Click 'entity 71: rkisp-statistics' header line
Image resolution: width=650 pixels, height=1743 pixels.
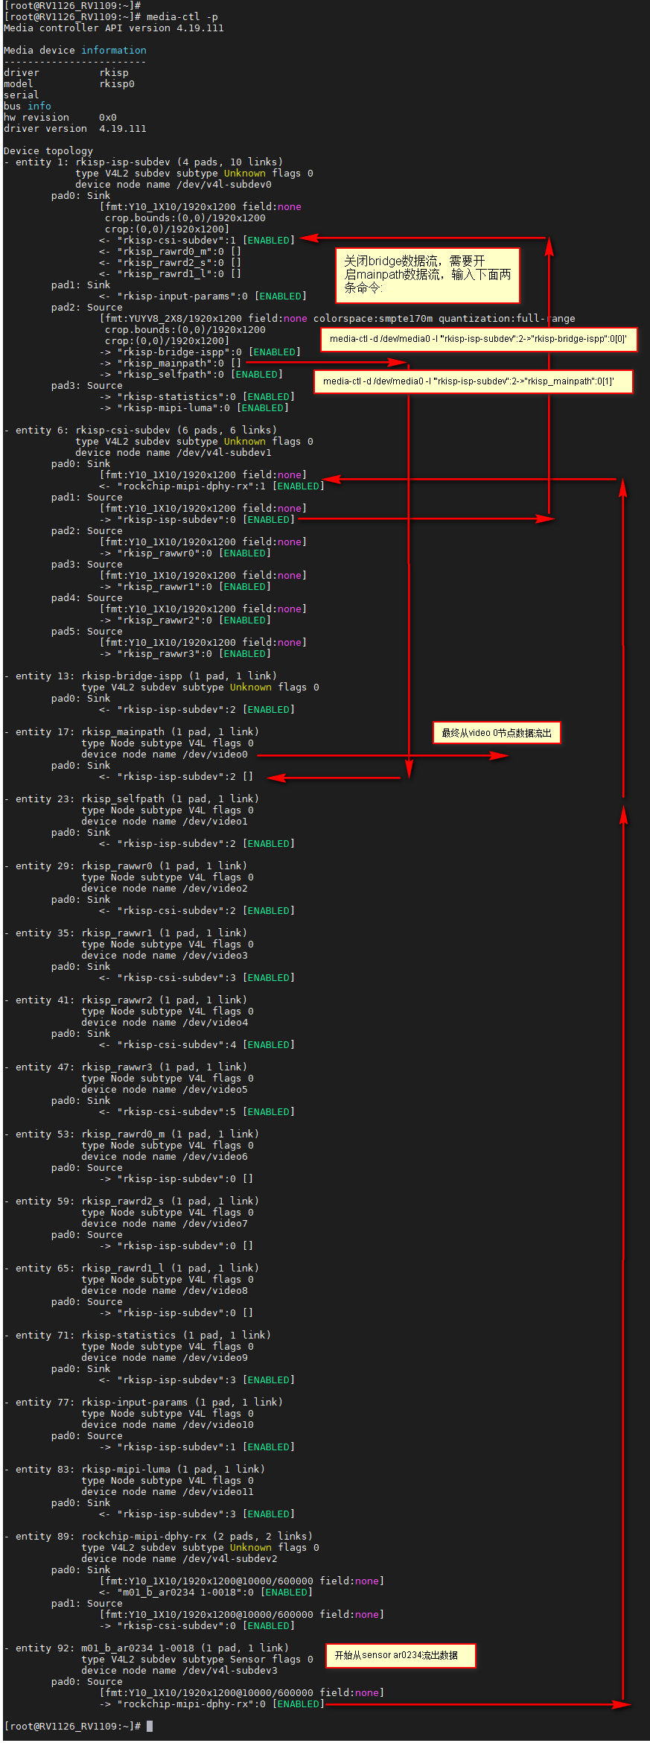138,1335
